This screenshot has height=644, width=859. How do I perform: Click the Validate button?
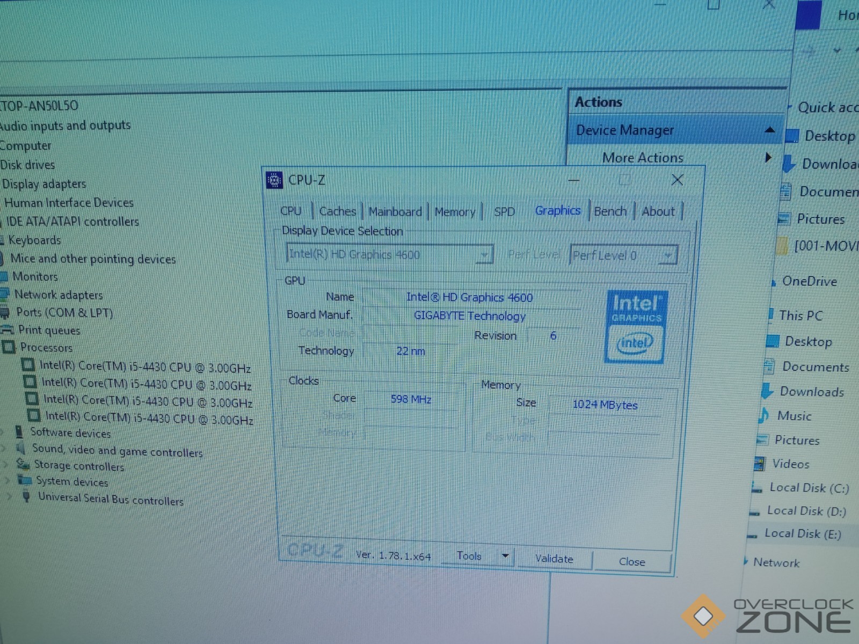pos(554,559)
